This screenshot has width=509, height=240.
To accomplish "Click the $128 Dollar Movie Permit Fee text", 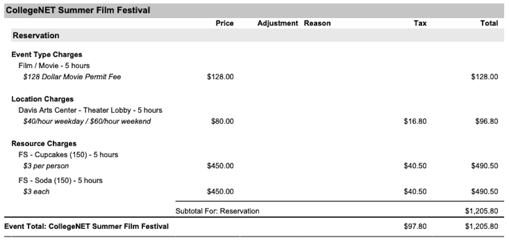I will [72, 77].
